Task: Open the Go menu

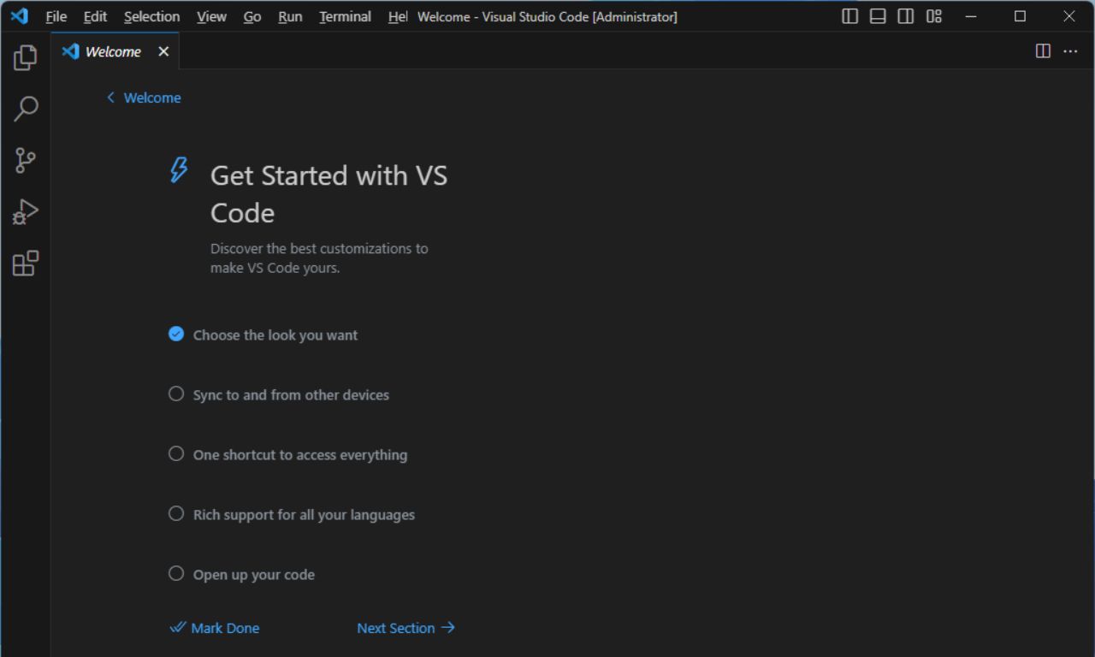Action: (252, 16)
